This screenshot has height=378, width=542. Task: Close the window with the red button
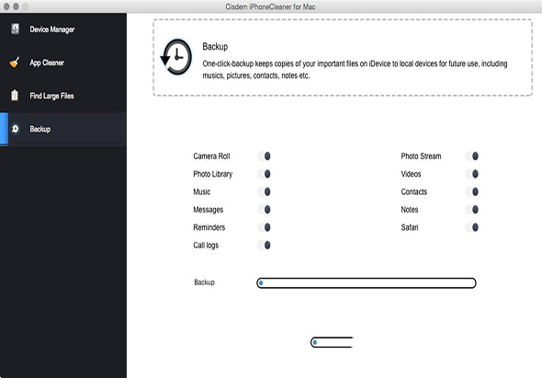click(x=6, y=6)
